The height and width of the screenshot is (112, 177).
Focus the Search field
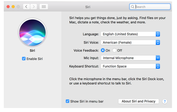point(150,7)
